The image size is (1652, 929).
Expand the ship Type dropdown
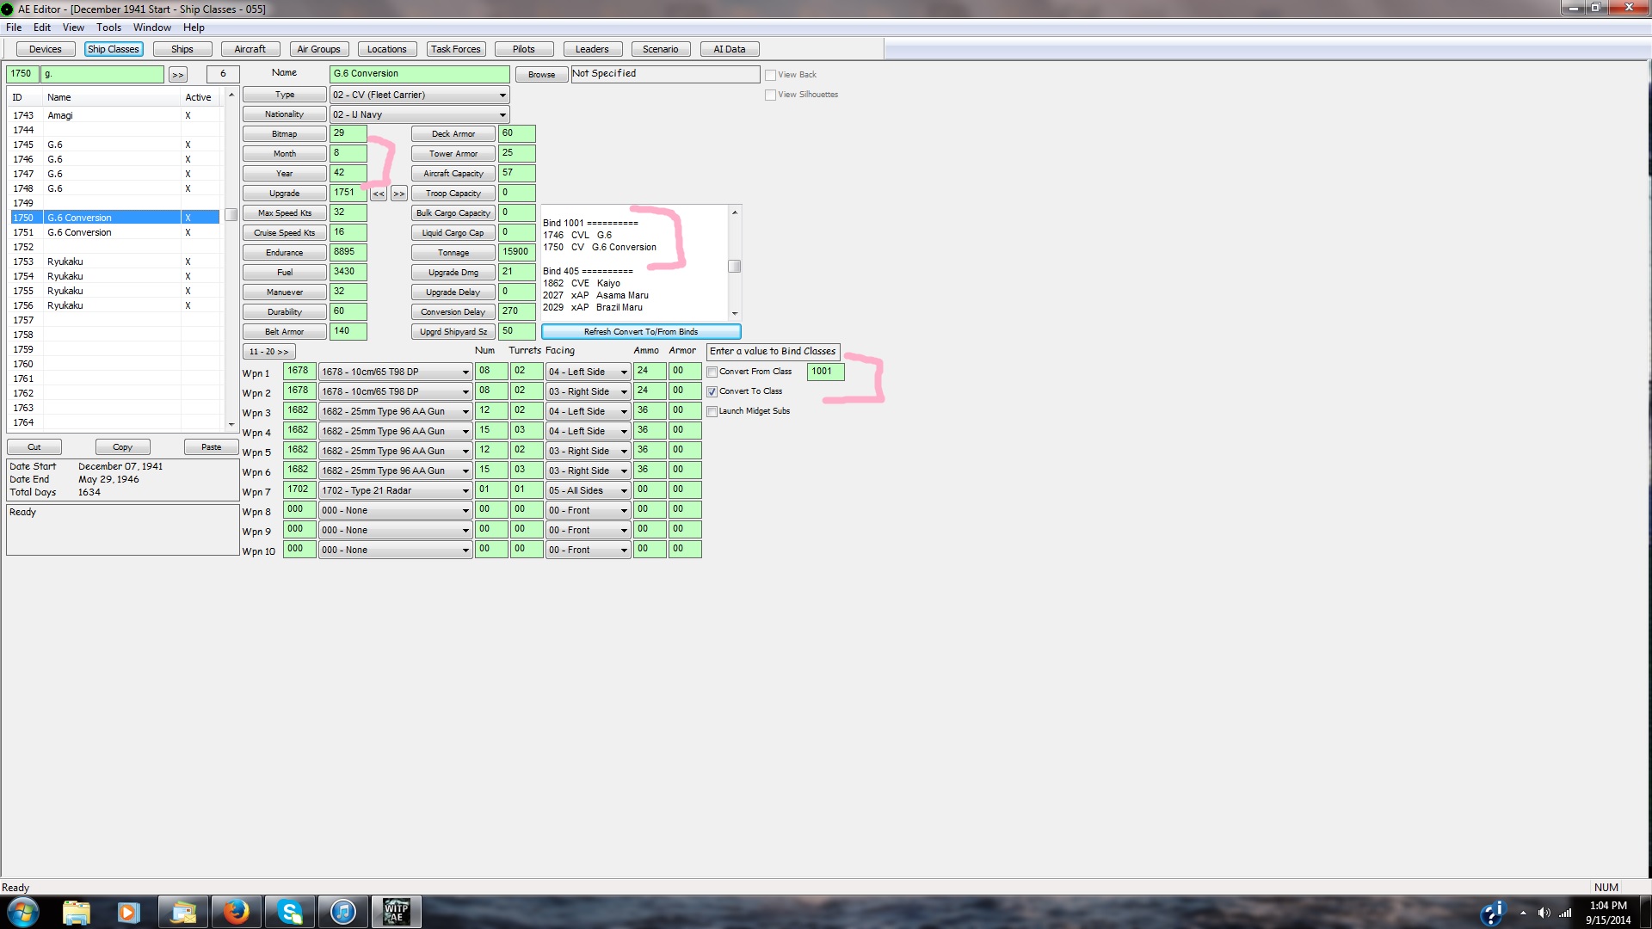502,95
